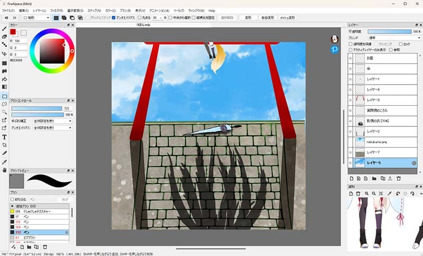Click the transparent color swatch
Image resolution: width=423 pixels, height=256 pixels.
coord(23,33)
